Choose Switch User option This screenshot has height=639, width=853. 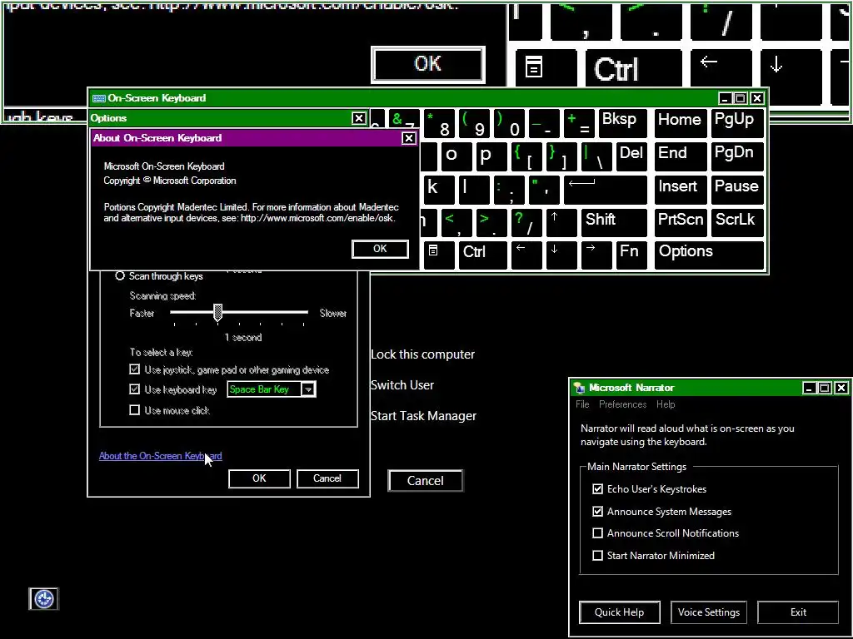coord(402,385)
